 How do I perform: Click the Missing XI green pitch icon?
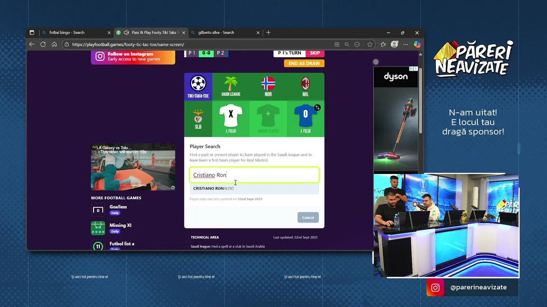[98, 228]
